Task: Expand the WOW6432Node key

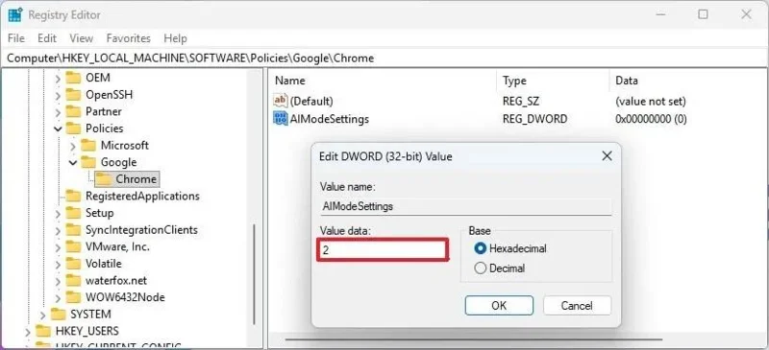Action: pyautogui.click(x=58, y=297)
